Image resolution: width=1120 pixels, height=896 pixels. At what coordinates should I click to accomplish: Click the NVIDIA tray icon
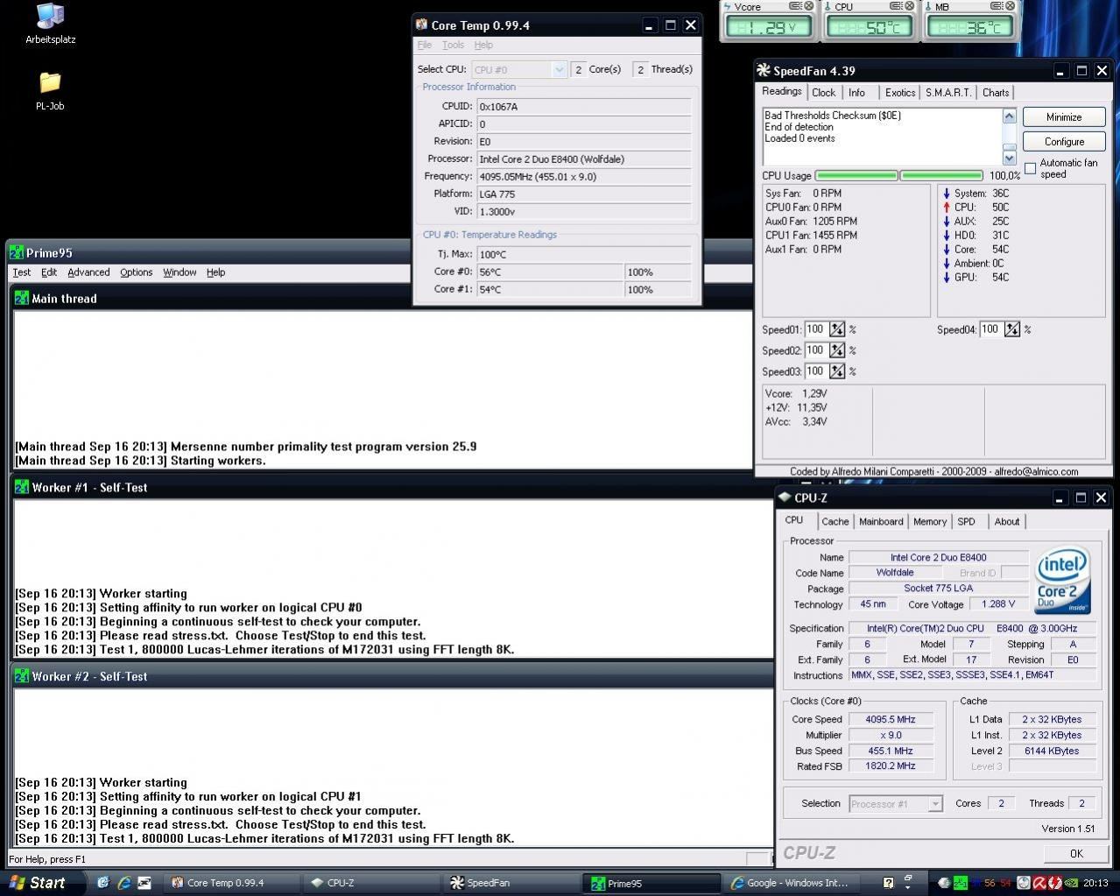click(1072, 883)
